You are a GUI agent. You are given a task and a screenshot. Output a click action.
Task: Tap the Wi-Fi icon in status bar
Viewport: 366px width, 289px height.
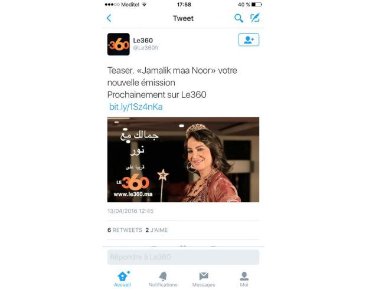point(144,5)
